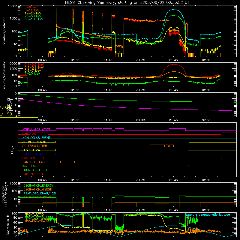Click the 10000 tick of the keV panel
Image resolution: width=240 pixels, height=240 pixels.
[x=13, y=6]
